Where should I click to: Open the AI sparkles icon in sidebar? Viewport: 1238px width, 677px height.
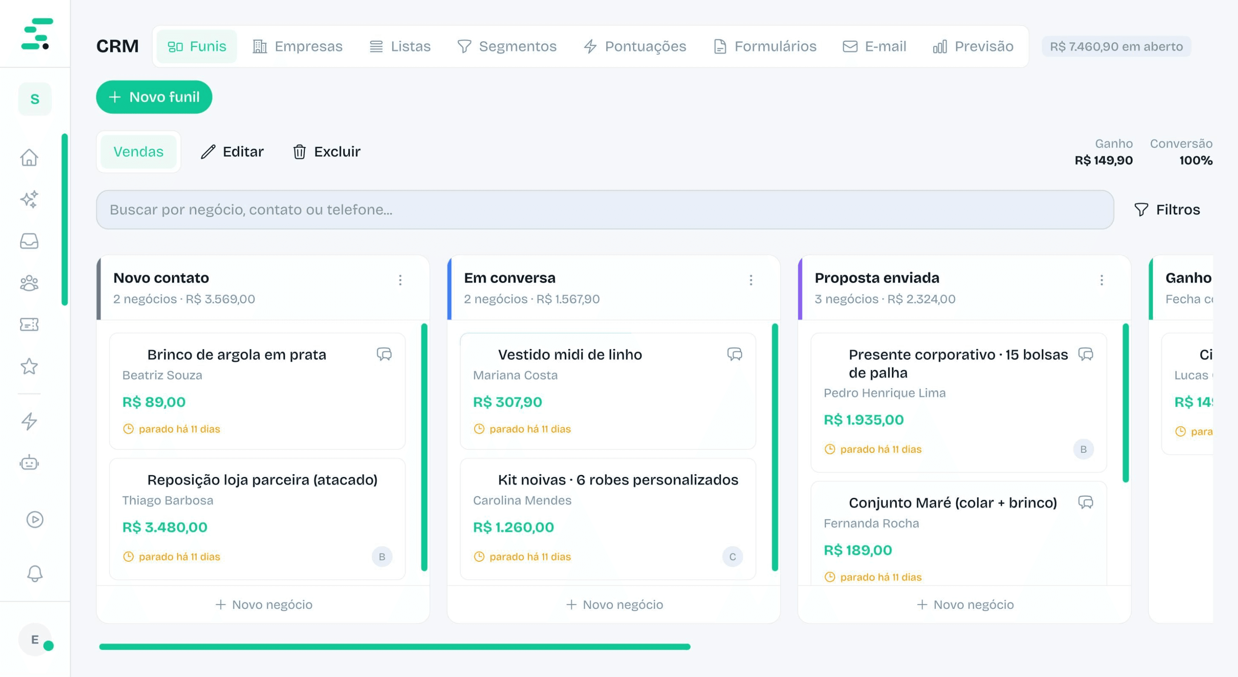coord(29,199)
